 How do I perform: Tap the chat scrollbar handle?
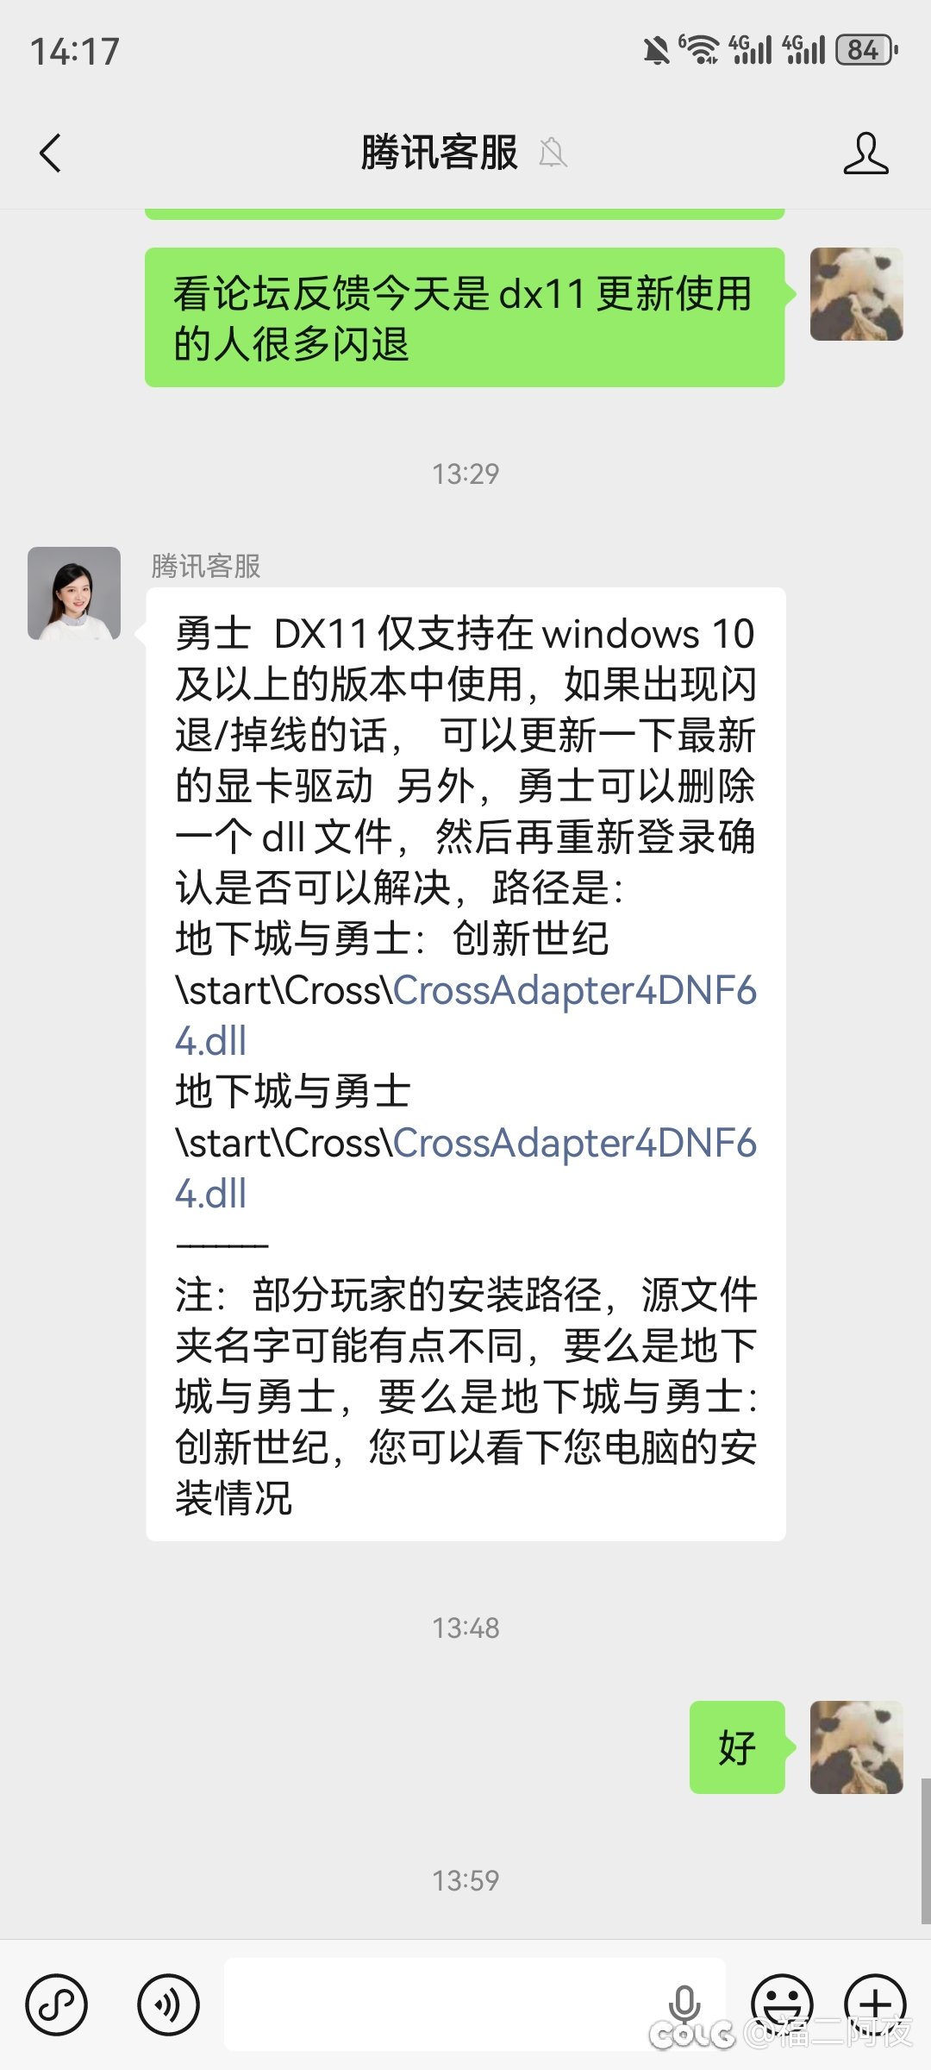click(x=926, y=1851)
